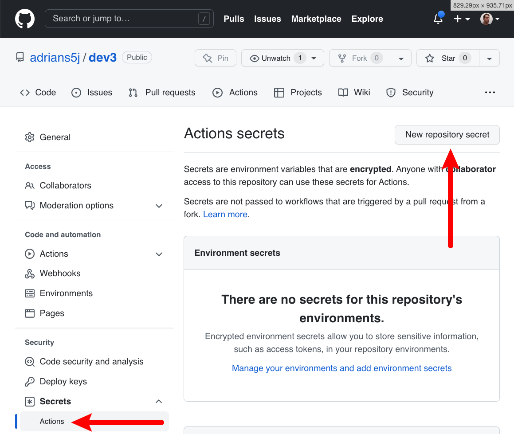Click the repository book icon beside adrians5j
The width and height of the screenshot is (514, 434).
coord(20,57)
